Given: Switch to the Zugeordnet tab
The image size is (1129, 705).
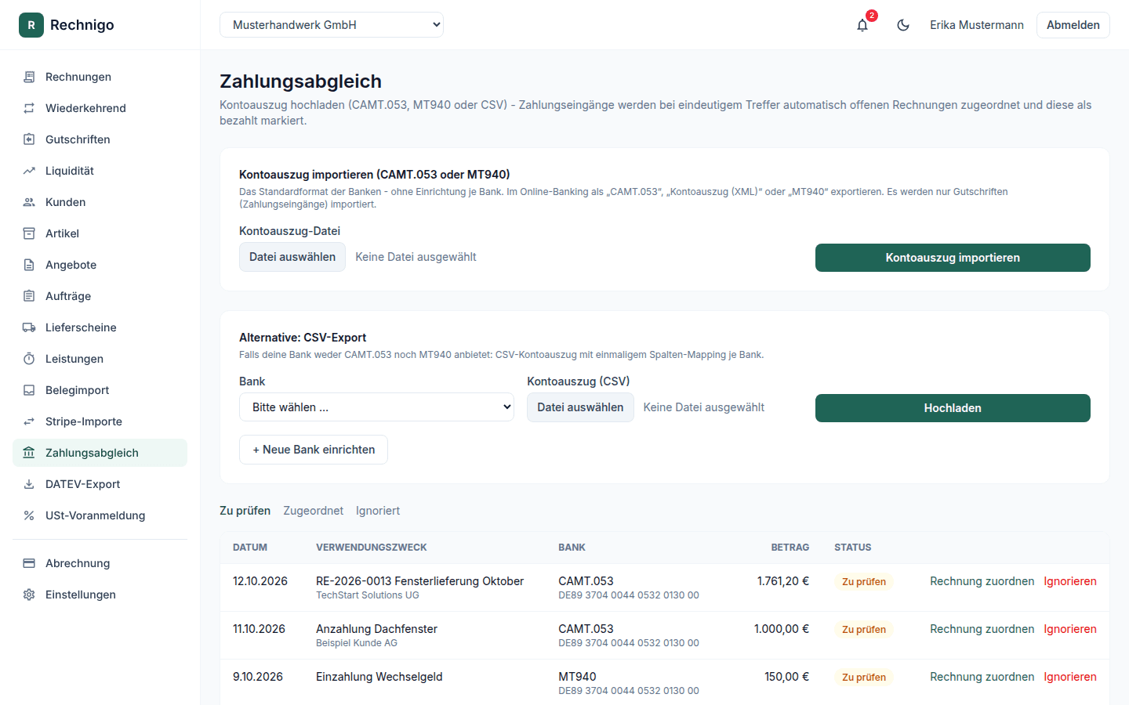Looking at the screenshot, I should click(x=313, y=511).
